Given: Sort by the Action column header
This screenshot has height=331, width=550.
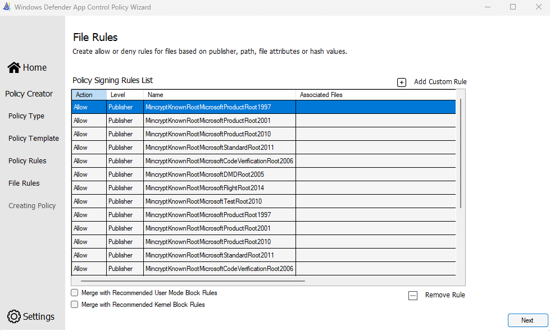Looking at the screenshot, I should click(x=89, y=95).
